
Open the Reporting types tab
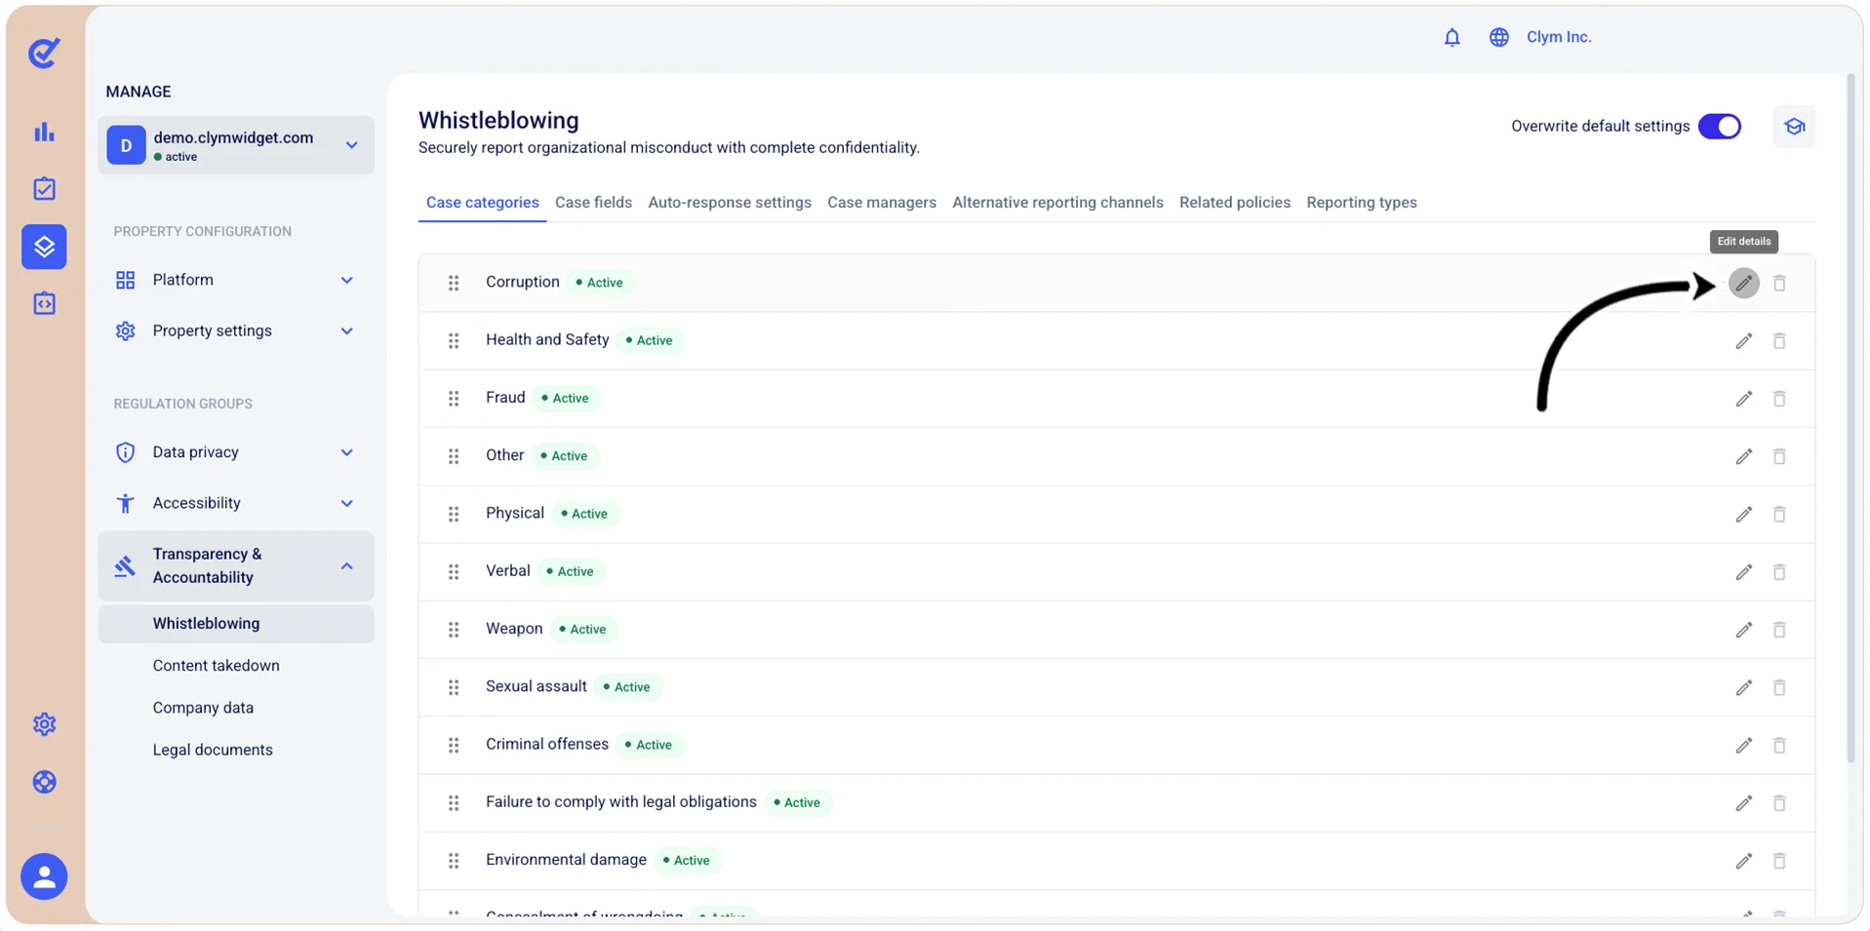click(x=1362, y=203)
